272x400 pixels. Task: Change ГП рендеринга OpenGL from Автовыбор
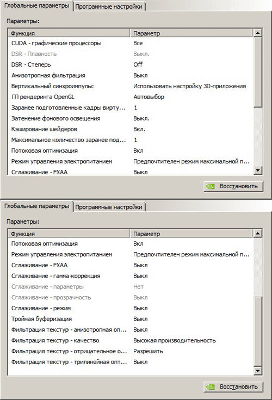(149, 97)
